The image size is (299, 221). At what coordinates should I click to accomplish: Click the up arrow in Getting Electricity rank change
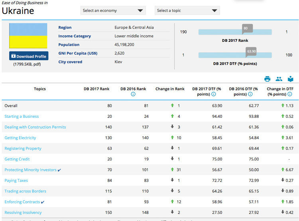pos(172,137)
